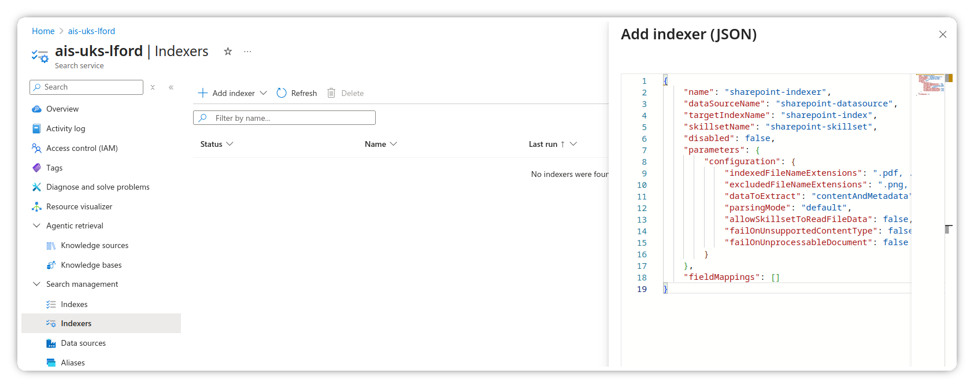Click the Status column header text
The width and height of the screenshot is (974, 388).
coord(211,144)
